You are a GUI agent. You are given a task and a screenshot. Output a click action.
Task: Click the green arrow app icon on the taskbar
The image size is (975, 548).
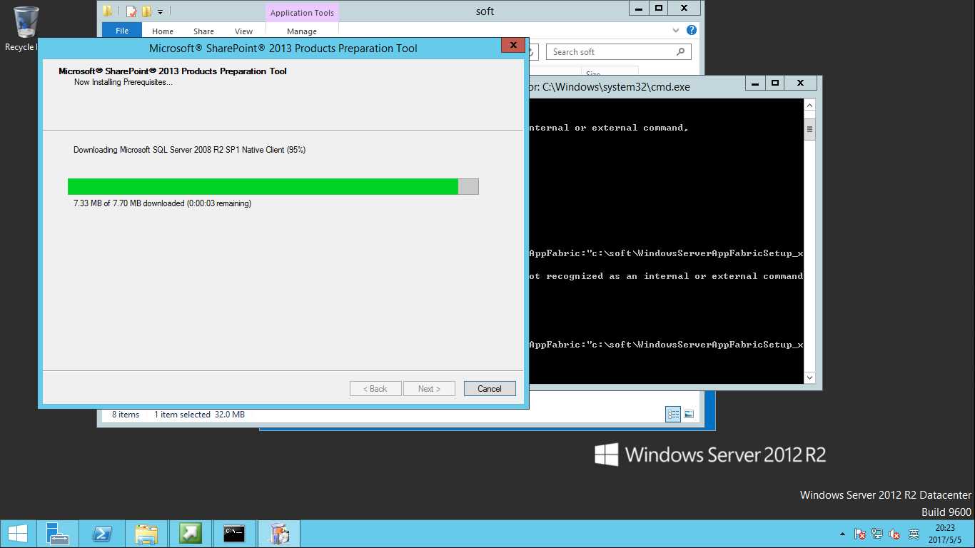click(191, 534)
